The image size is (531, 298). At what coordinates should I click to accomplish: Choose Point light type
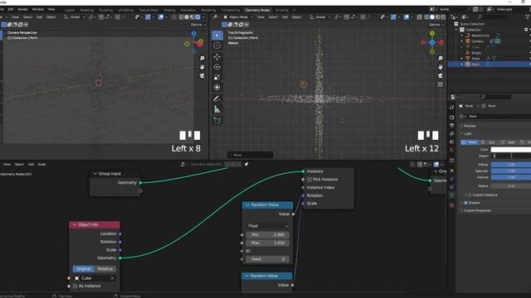click(x=470, y=142)
